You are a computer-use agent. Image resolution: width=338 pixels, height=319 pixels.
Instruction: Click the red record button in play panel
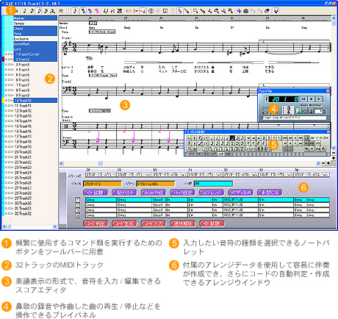click(311, 99)
